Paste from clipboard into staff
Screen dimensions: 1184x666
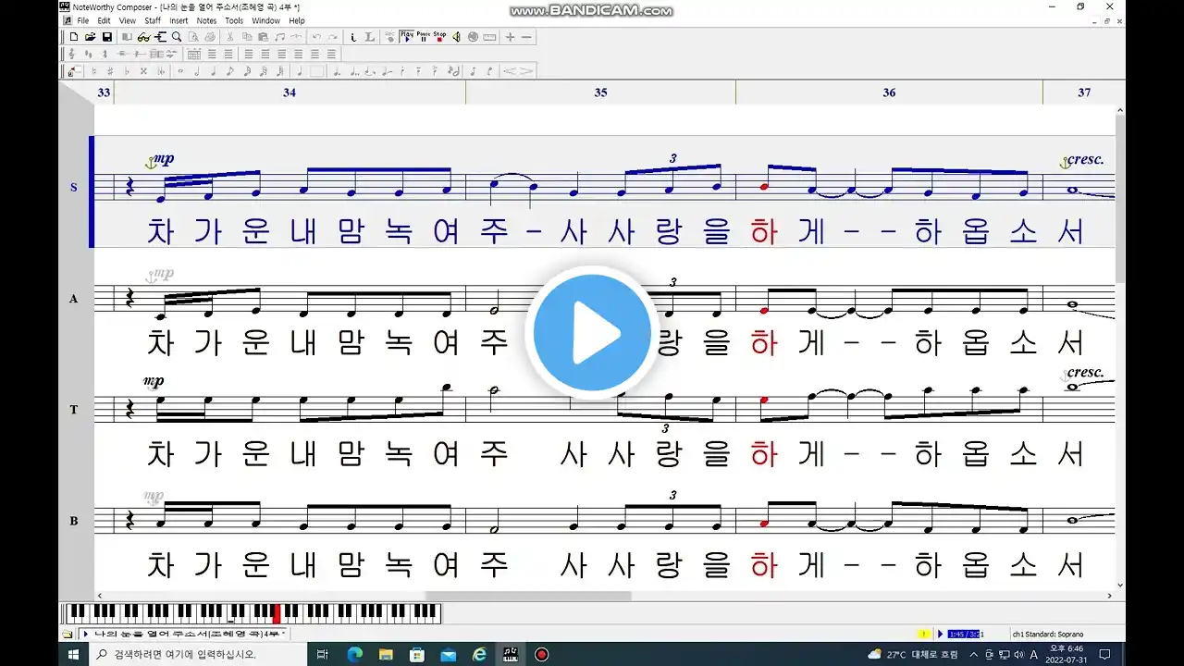click(264, 37)
